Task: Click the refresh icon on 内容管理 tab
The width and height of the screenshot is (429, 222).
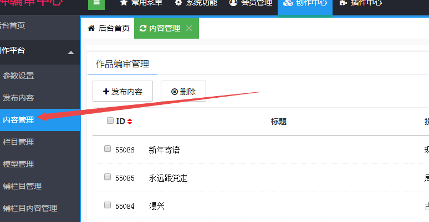Action: click(x=143, y=28)
